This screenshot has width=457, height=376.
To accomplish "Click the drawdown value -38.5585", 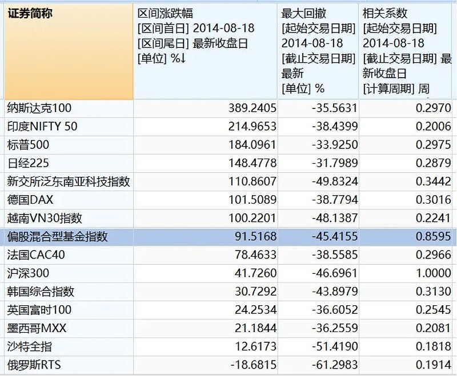I will pyautogui.click(x=335, y=255).
